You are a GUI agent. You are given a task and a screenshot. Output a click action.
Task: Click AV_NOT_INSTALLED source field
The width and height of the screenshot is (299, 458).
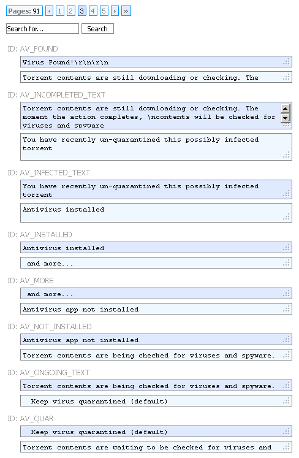pyautogui.click(x=156, y=340)
